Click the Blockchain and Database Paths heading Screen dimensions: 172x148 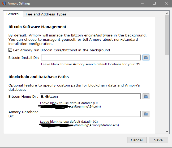pos(38,77)
